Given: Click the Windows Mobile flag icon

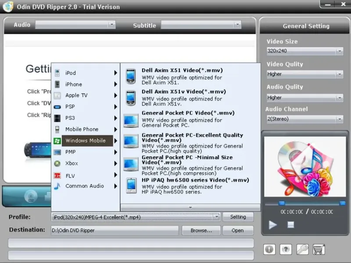Looking at the screenshot, I should point(57,141).
